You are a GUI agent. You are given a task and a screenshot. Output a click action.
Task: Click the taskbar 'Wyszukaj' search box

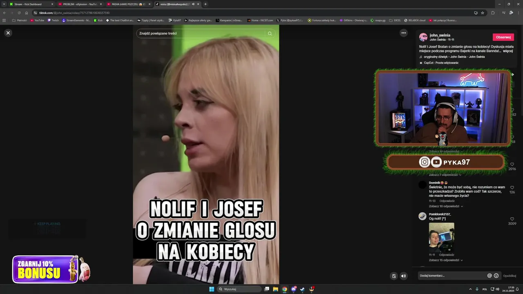pos(239,289)
